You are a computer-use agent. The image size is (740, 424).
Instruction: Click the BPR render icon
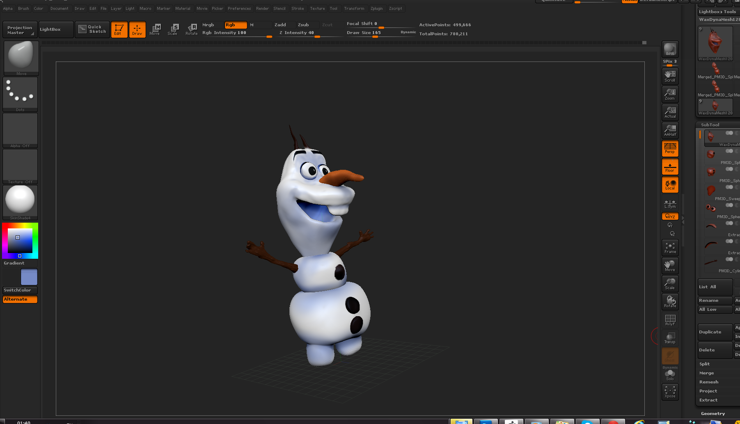pos(670,49)
